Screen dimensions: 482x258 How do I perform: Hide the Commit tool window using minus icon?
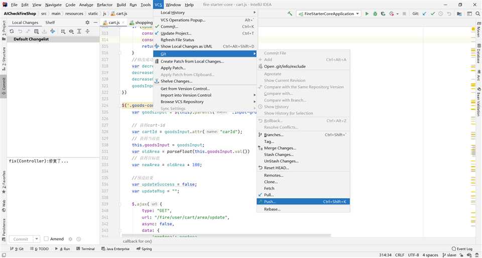pos(95,23)
